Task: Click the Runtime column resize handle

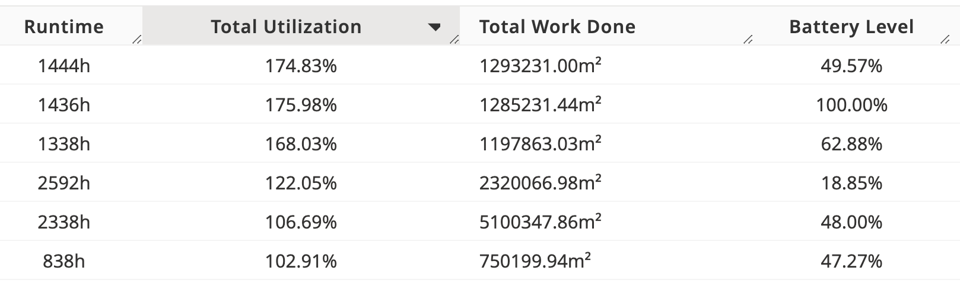Action: click(137, 40)
